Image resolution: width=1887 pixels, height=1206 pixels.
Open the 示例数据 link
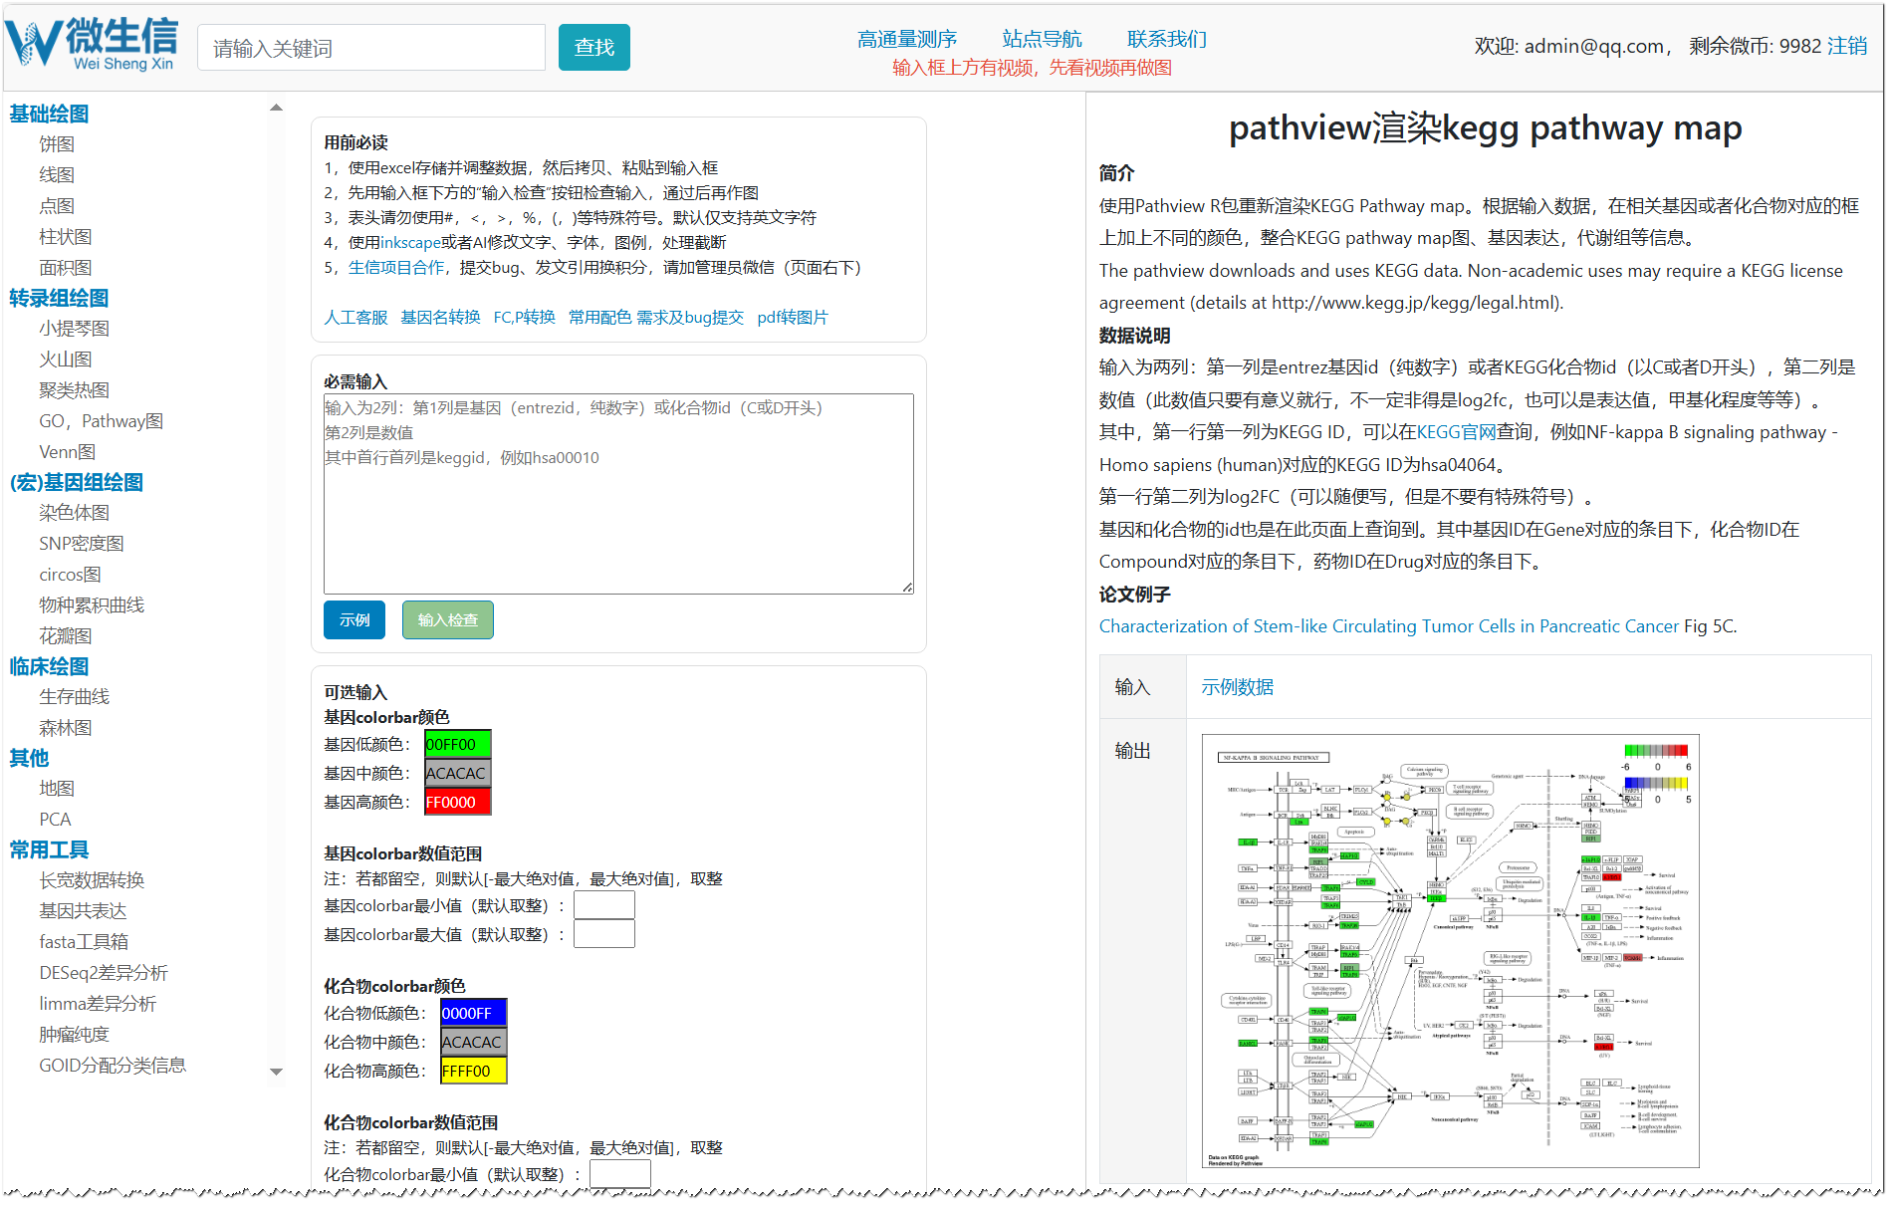pos(1237,686)
